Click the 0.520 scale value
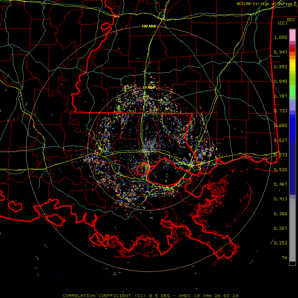The width and height of the screenshot is (298, 298). pos(280,170)
